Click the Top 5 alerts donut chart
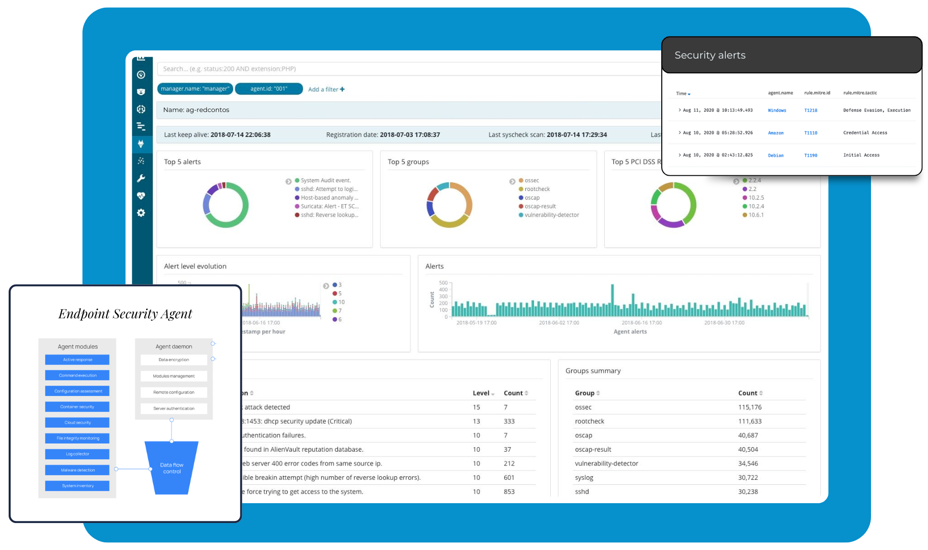This screenshot has width=928, height=550. pos(226,205)
